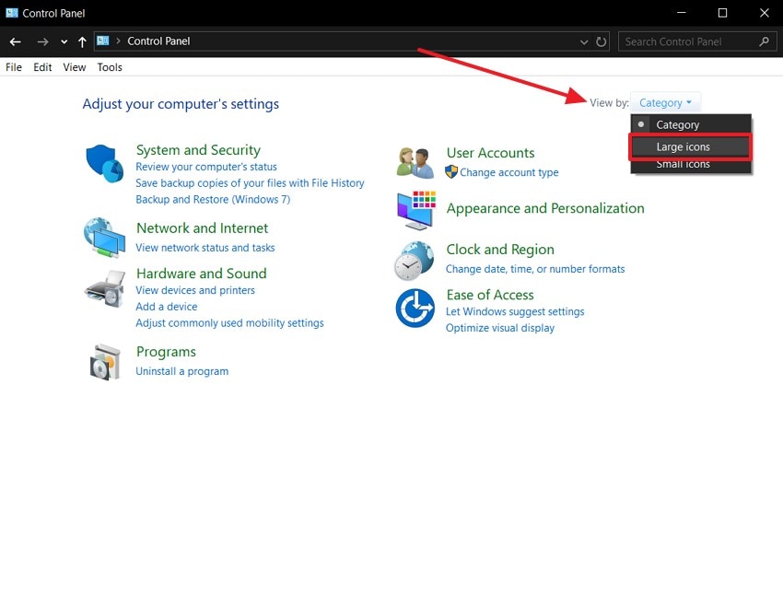Click Change date, time, or number formats

535,269
